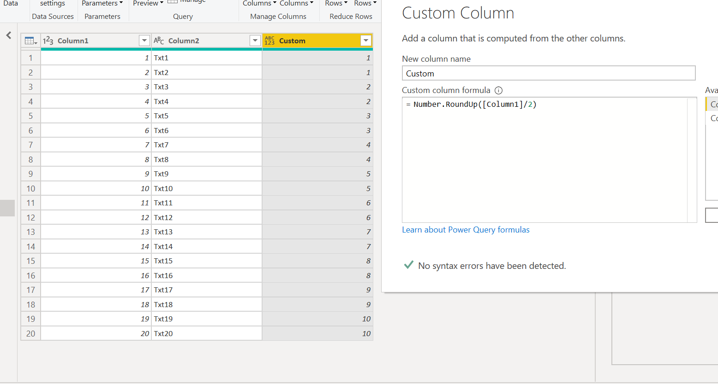Open Custom column filter dropdown
The width and height of the screenshot is (718, 384).
tap(366, 41)
